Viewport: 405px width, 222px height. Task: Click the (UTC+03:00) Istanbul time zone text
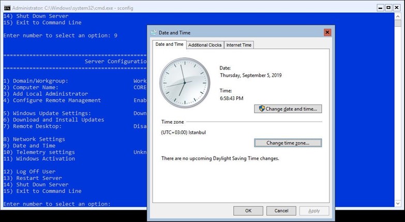coord(184,133)
